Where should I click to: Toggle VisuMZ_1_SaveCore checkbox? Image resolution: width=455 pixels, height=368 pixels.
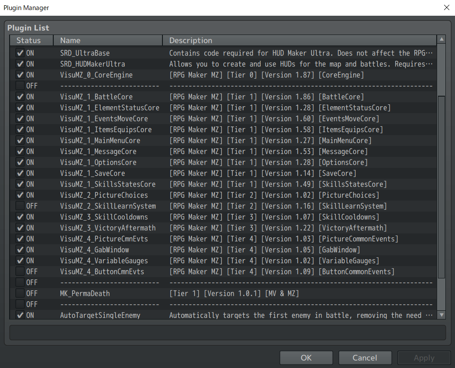click(x=20, y=173)
